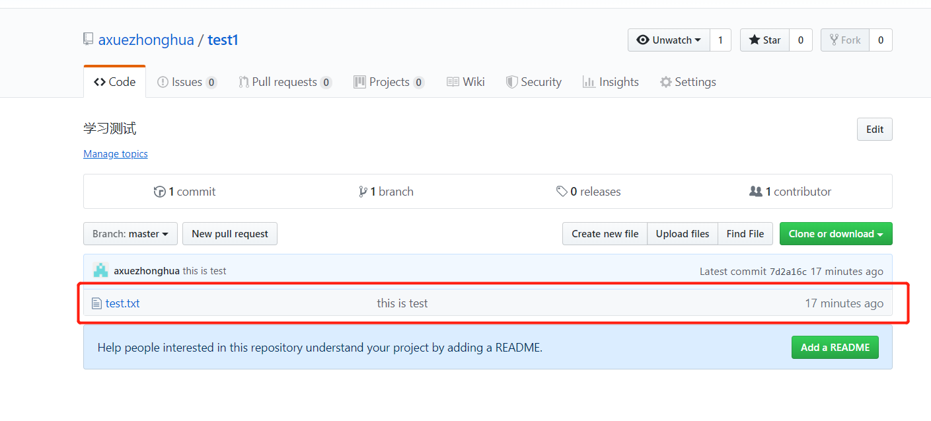The width and height of the screenshot is (931, 421).
Task: Click Create new file
Action: click(605, 234)
